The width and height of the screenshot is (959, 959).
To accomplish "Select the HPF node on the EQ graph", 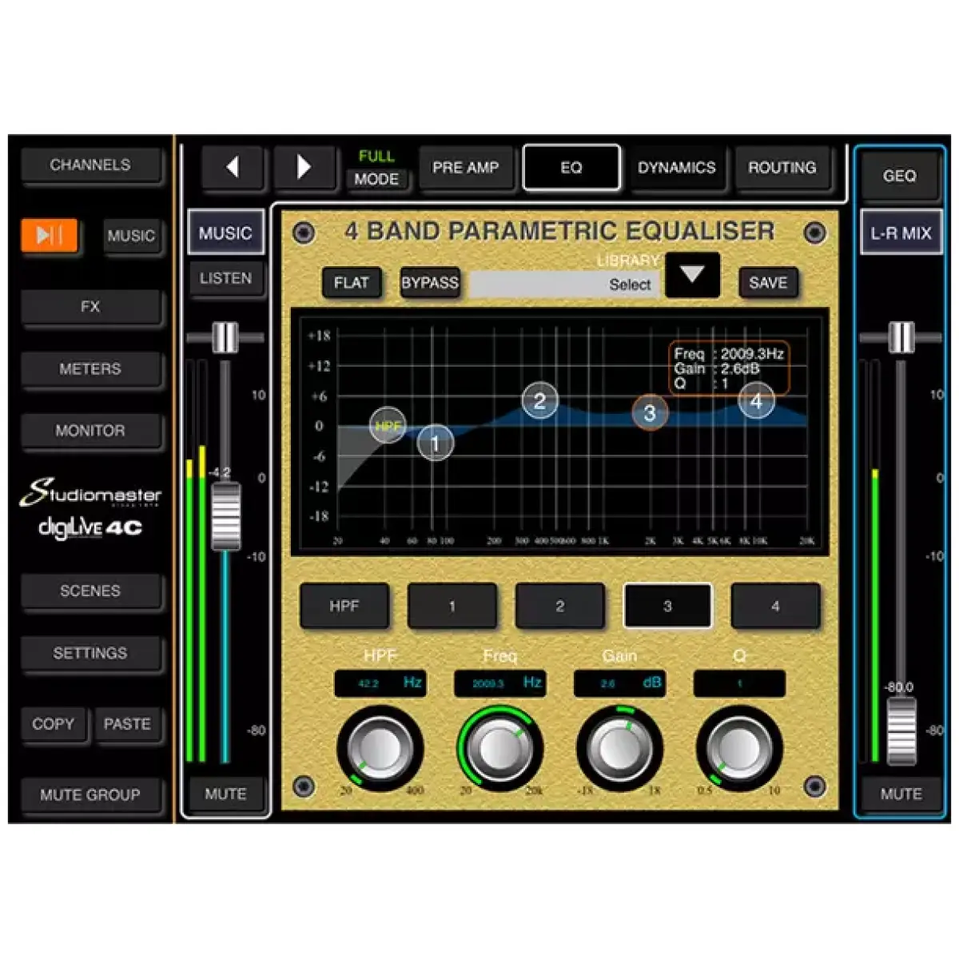I will pyautogui.click(x=387, y=428).
